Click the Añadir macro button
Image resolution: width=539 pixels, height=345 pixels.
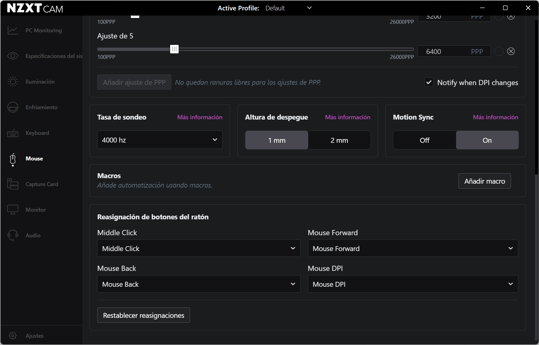[x=484, y=181]
